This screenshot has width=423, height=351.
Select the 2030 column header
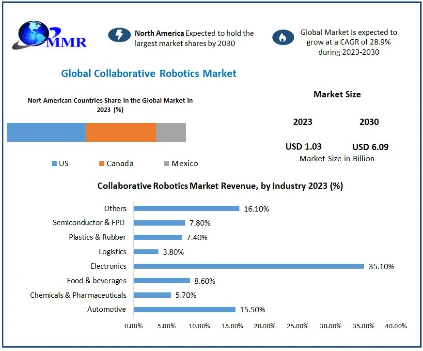click(369, 122)
